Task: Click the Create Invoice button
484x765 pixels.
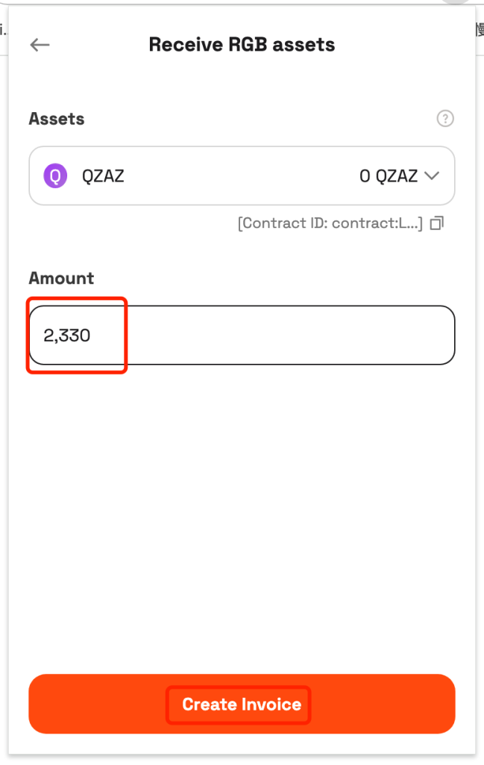Action: [x=242, y=704]
